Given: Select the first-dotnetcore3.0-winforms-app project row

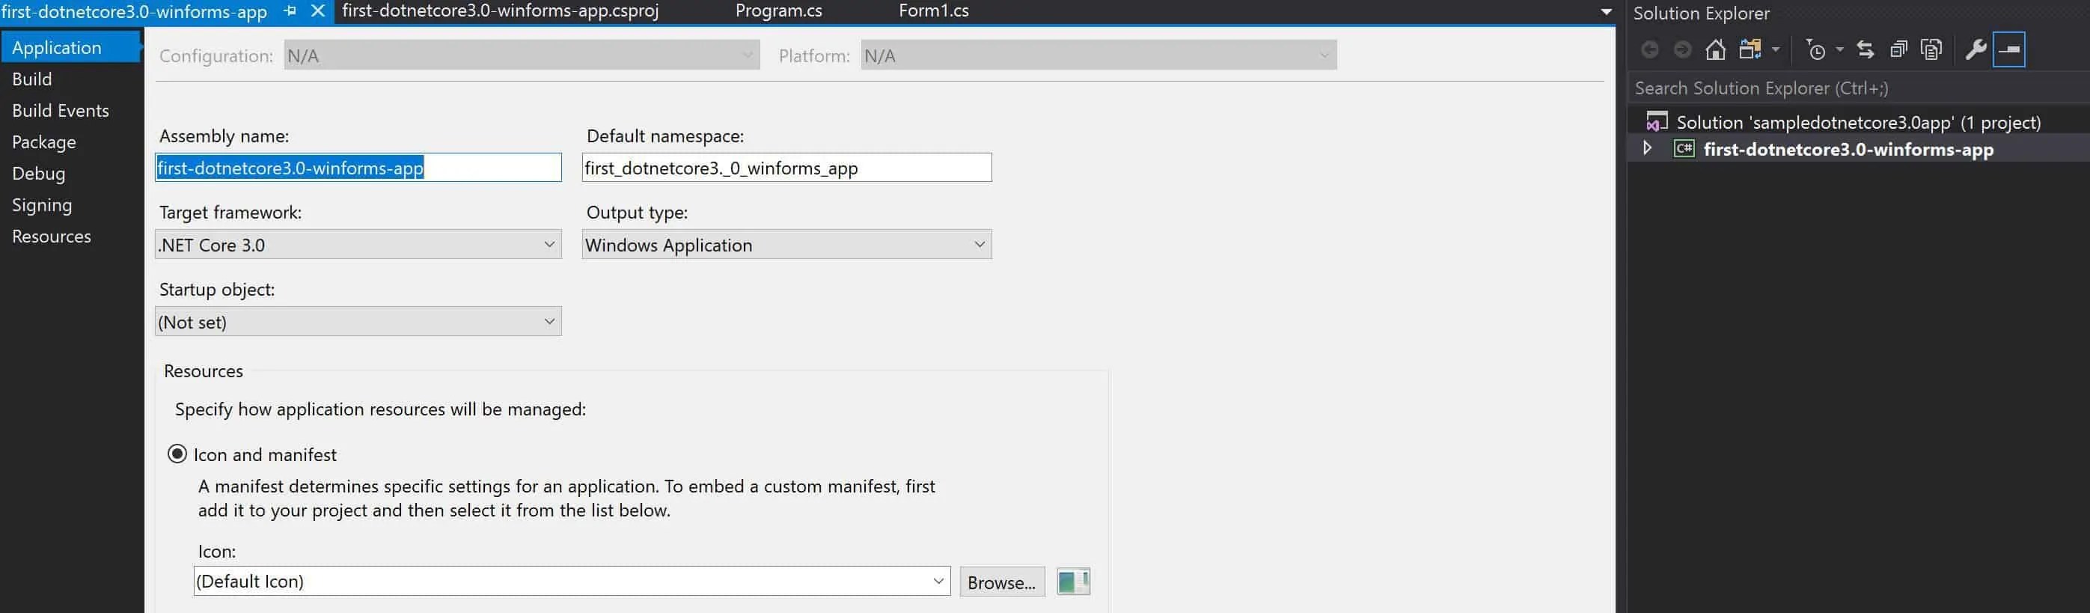Looking at the screenshot, I should [x=1858, y=150].
